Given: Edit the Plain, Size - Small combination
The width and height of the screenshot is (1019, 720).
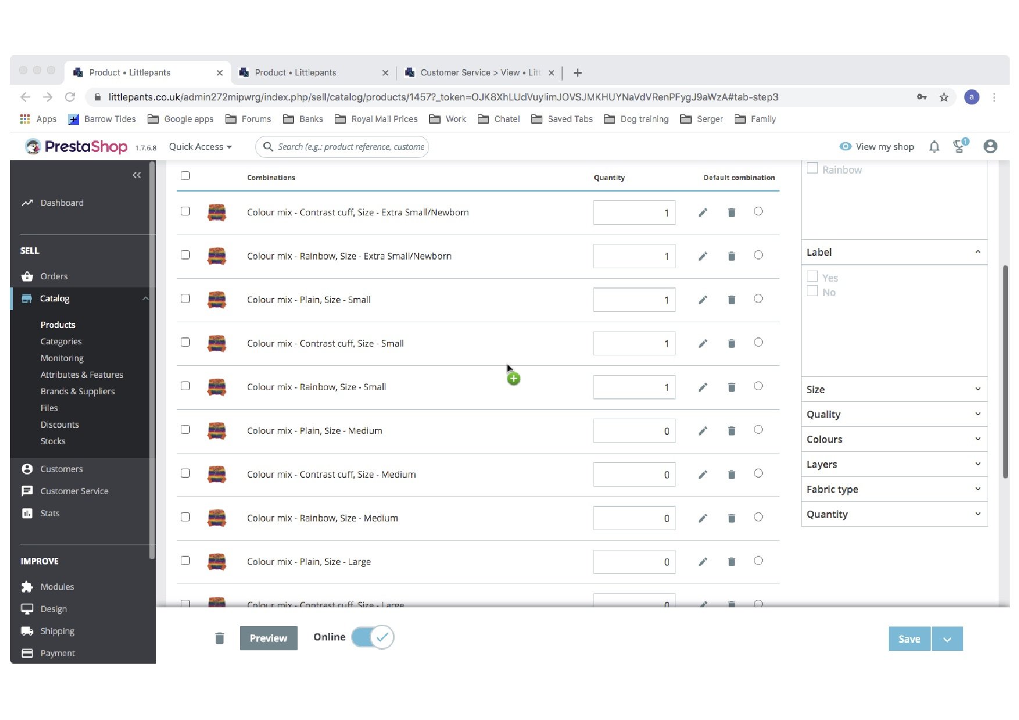Looking at the screenshot, I should tap(703, 300).
